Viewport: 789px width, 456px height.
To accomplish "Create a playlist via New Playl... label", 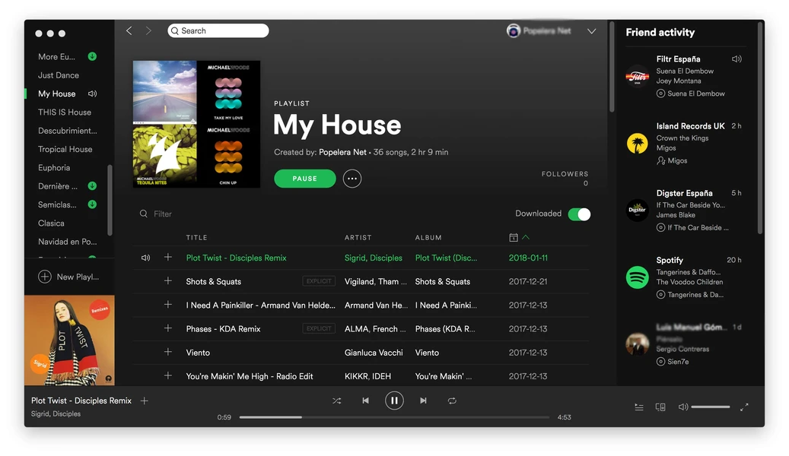I will click(x=78, y=277).
